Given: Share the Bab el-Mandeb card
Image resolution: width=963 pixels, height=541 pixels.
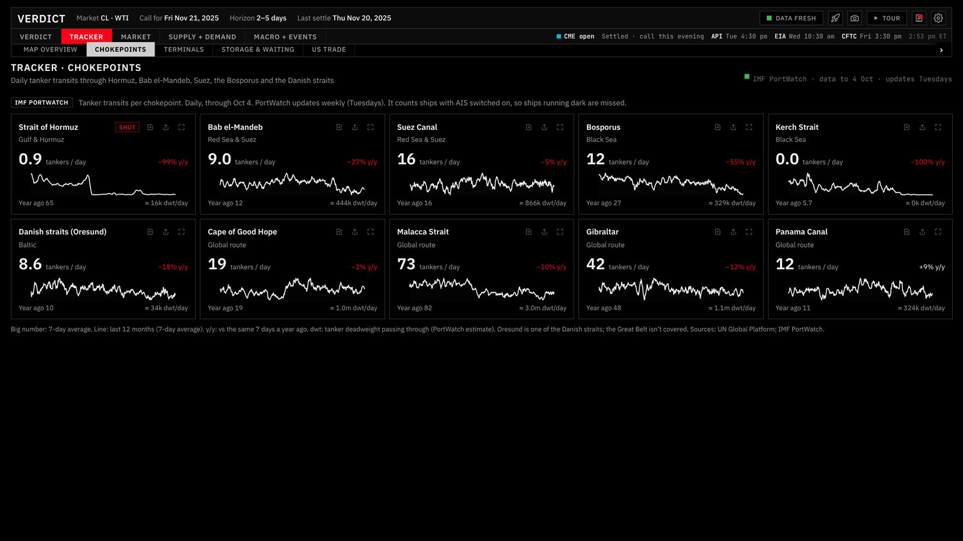Looking at the screenshot, I should (x=355, y=127).
